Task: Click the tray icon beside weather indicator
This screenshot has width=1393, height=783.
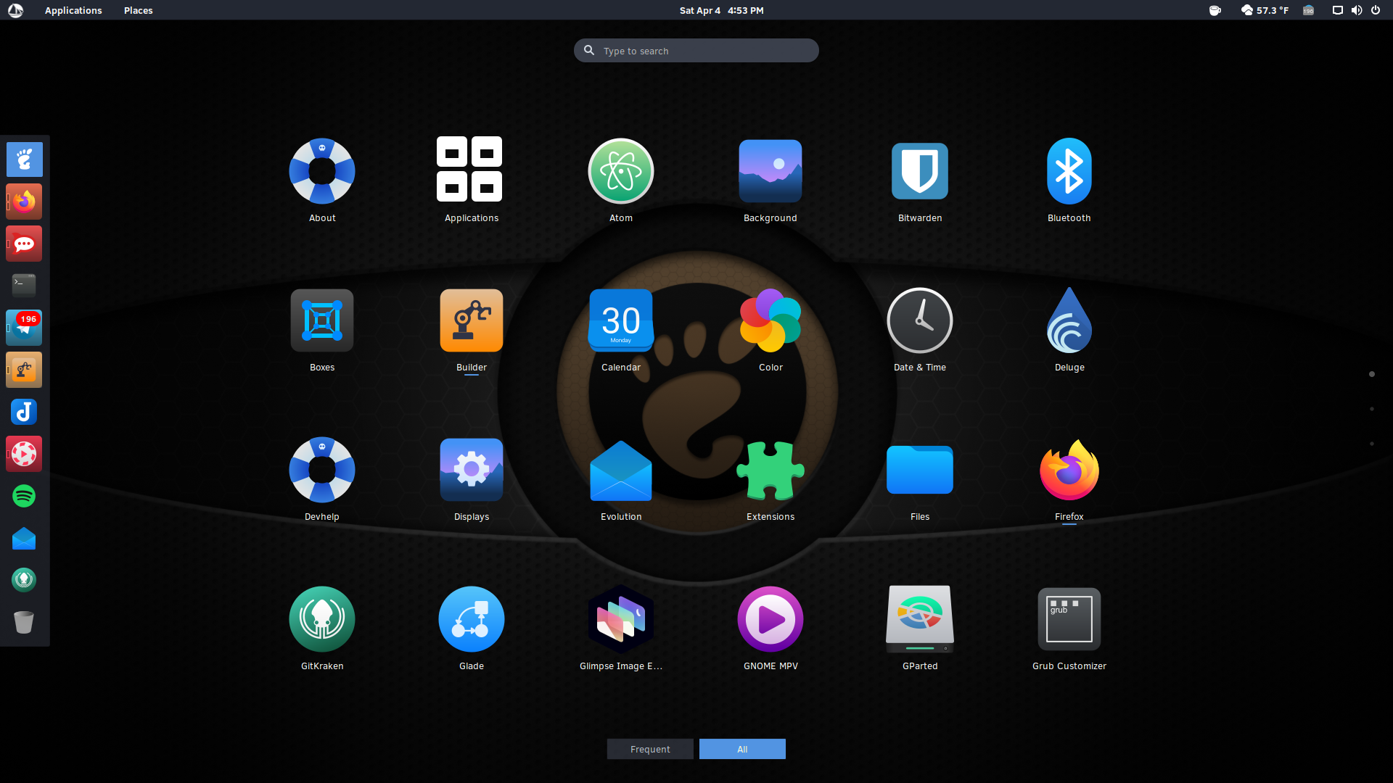Action: [1309, 10]
